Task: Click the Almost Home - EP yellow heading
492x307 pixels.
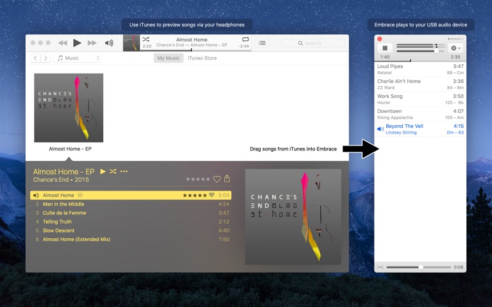Action: (x=64, y=172)
